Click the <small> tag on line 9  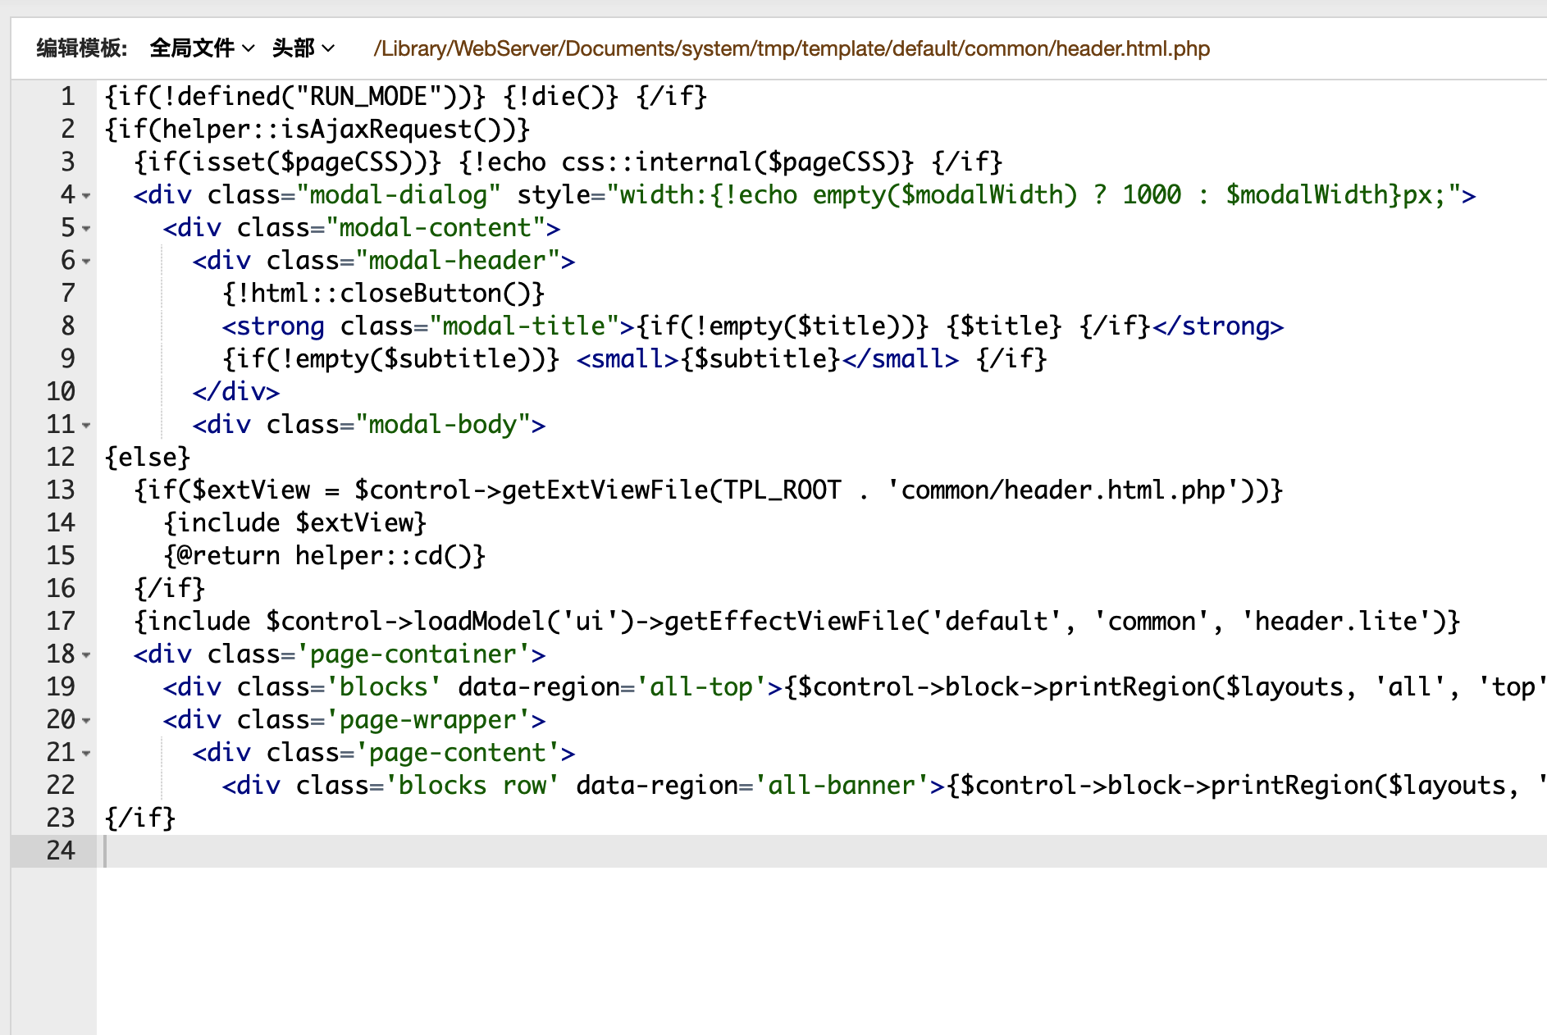pyautogui.click(x=627, y=358)
